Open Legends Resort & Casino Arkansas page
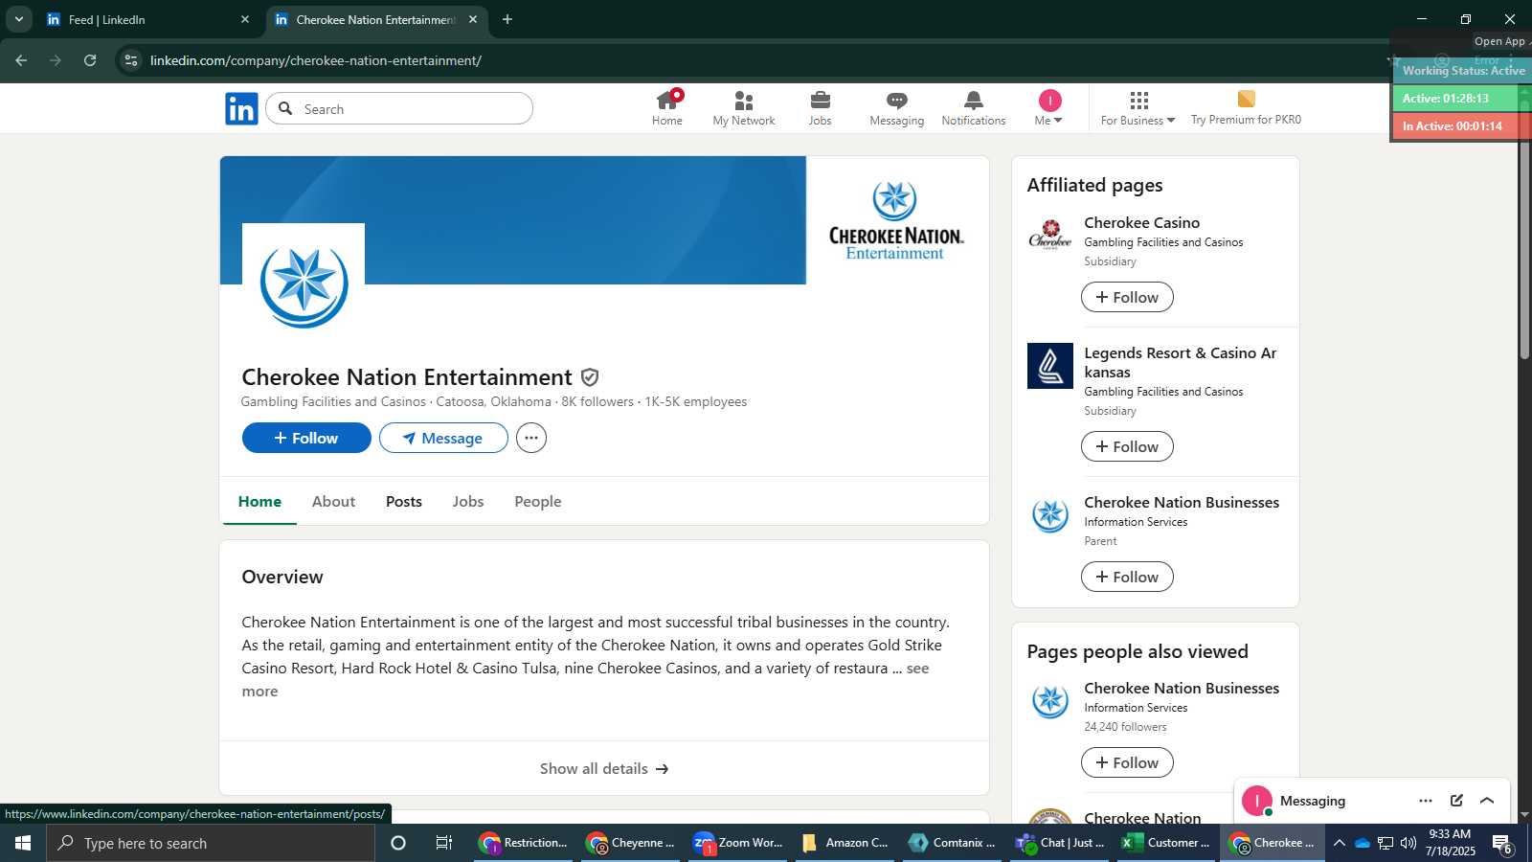This screenshot has height=862, width=1532. click(1181, 362)
